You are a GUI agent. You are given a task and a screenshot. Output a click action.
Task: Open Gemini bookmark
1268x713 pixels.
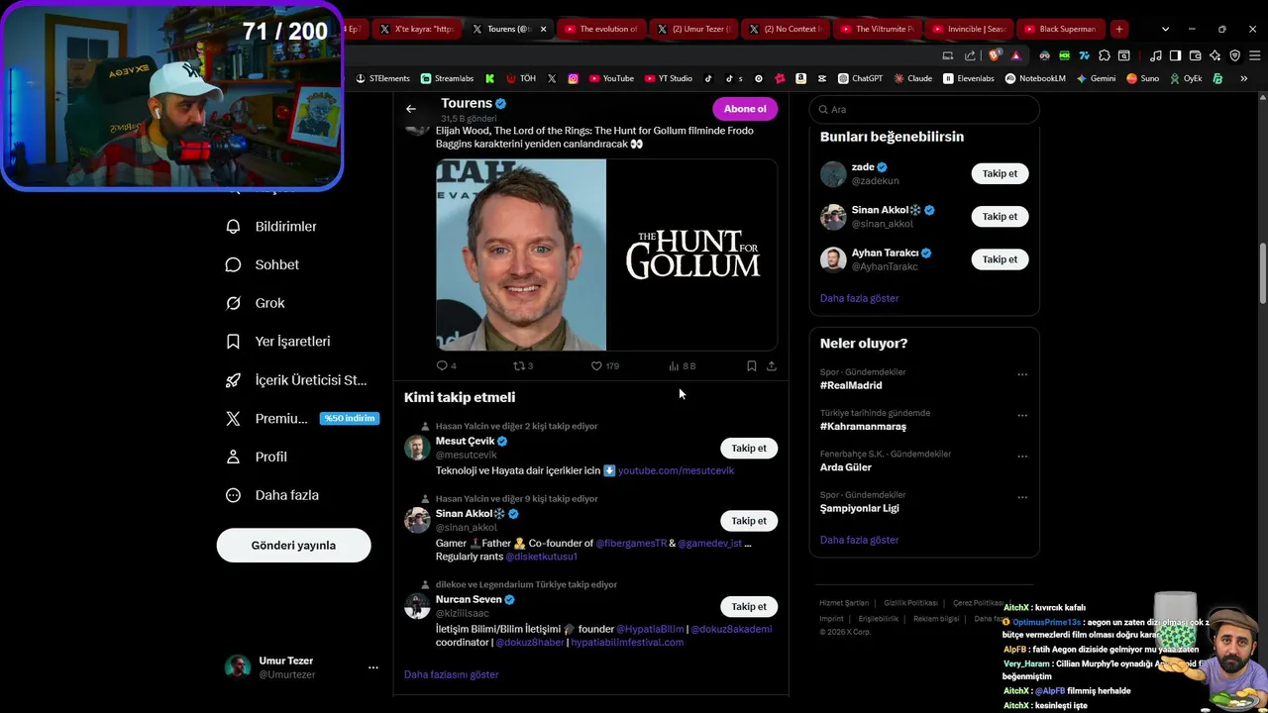point(1096,78)
